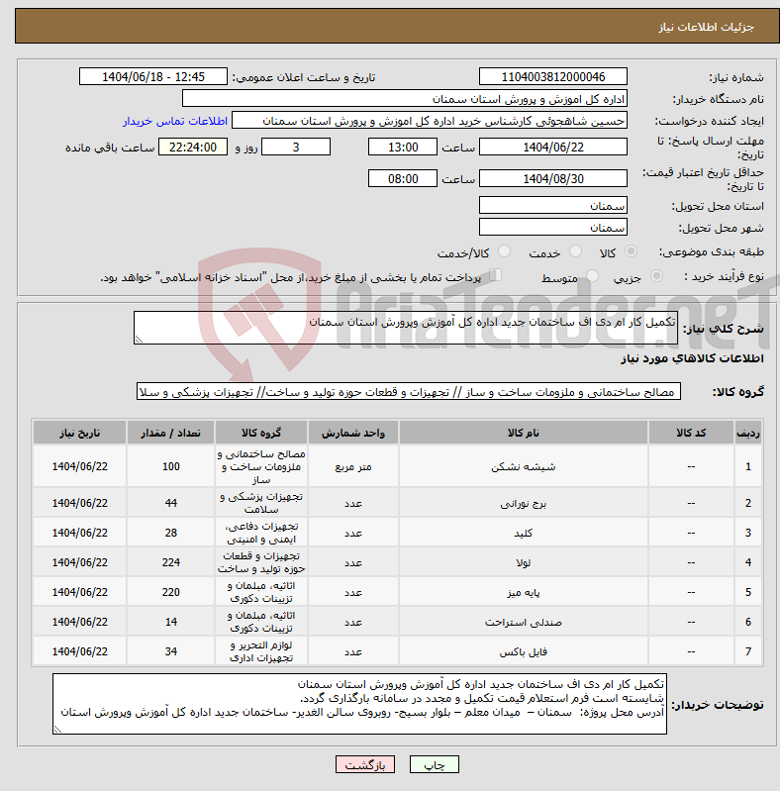Select the کالا/خدمت radio button
The height and width of the screenshot is (791, 780).
click(504, 251)
